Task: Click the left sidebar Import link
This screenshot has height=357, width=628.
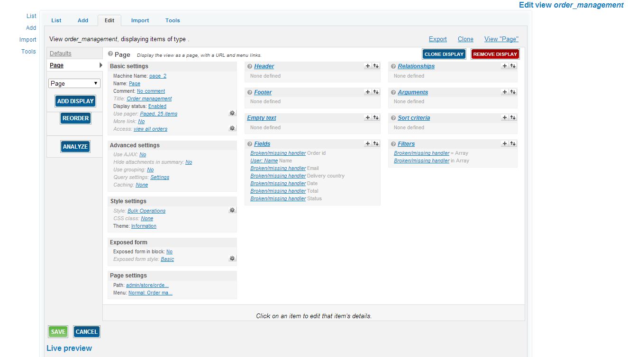Action: point(28,40)
